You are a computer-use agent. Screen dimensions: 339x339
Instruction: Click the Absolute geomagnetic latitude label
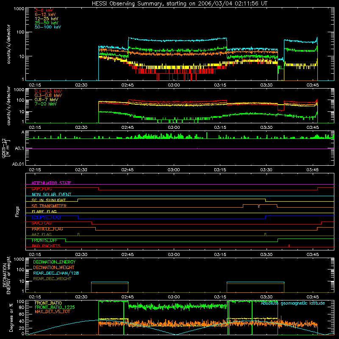(x=293, y=303)
